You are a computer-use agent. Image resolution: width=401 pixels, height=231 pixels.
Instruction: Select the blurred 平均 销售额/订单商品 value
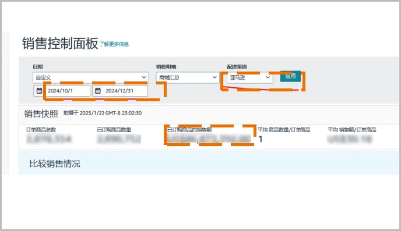[350, 139]
